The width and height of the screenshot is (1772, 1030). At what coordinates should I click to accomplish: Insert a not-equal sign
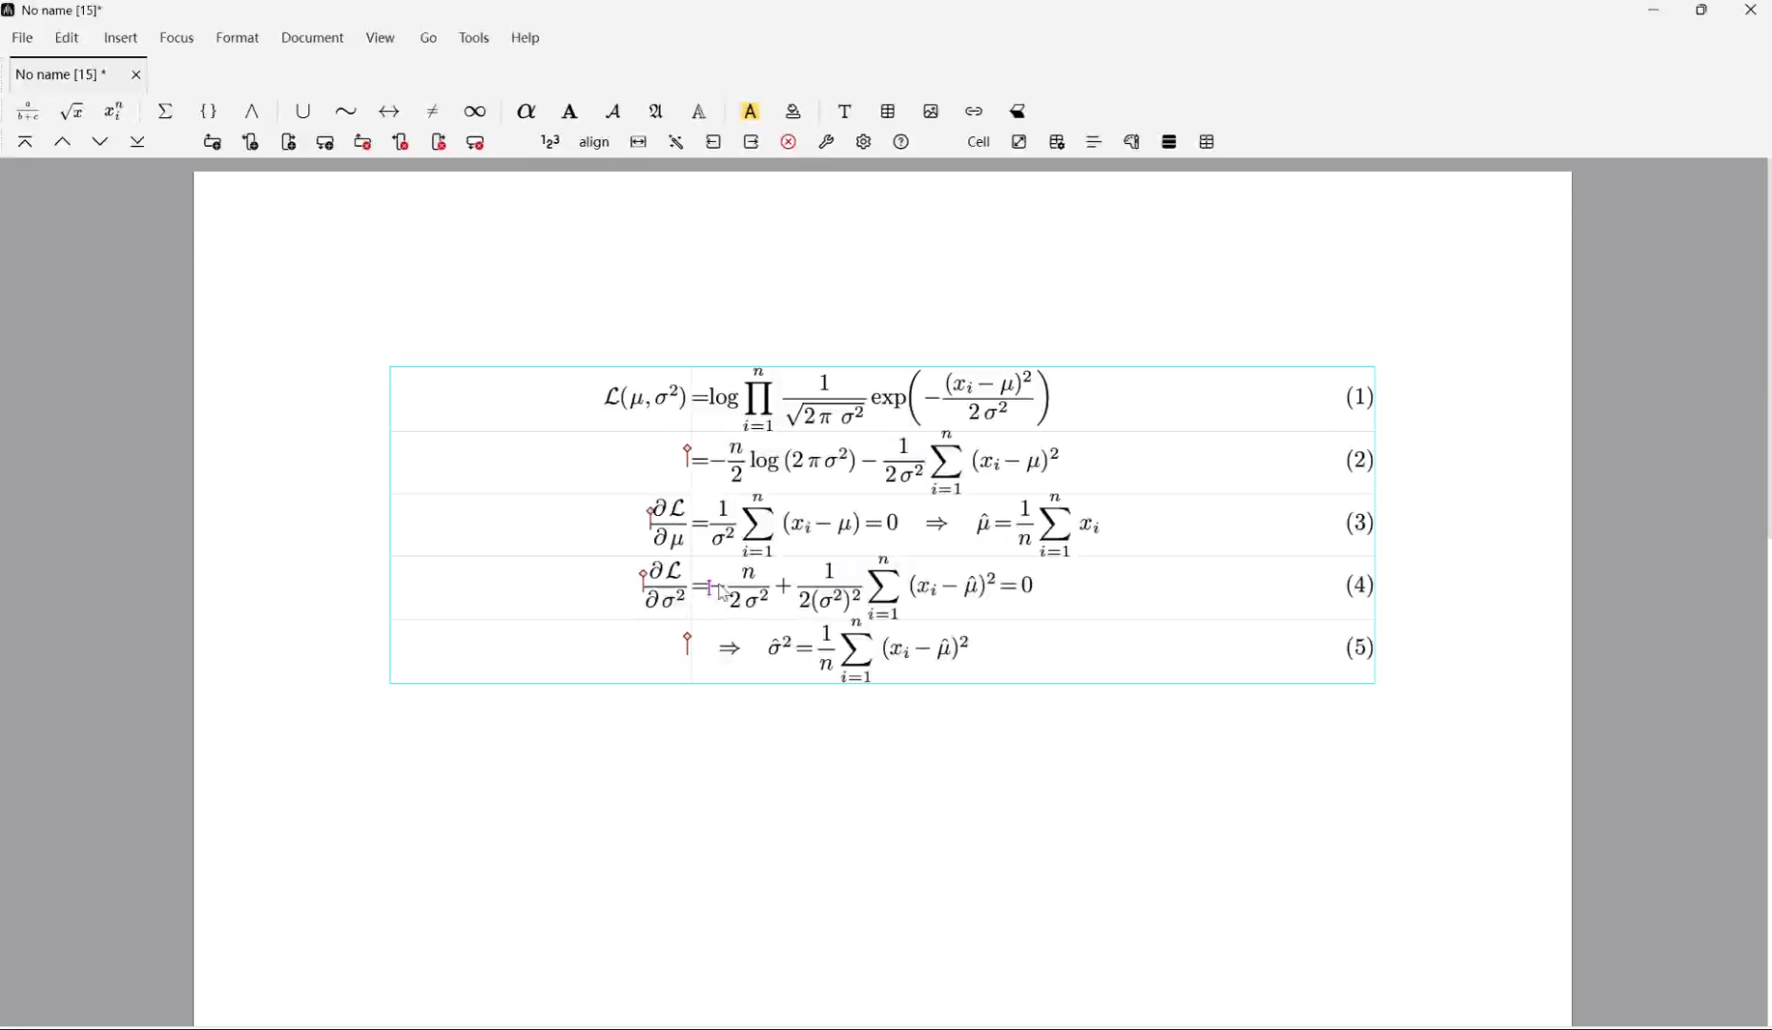[433, 112]
